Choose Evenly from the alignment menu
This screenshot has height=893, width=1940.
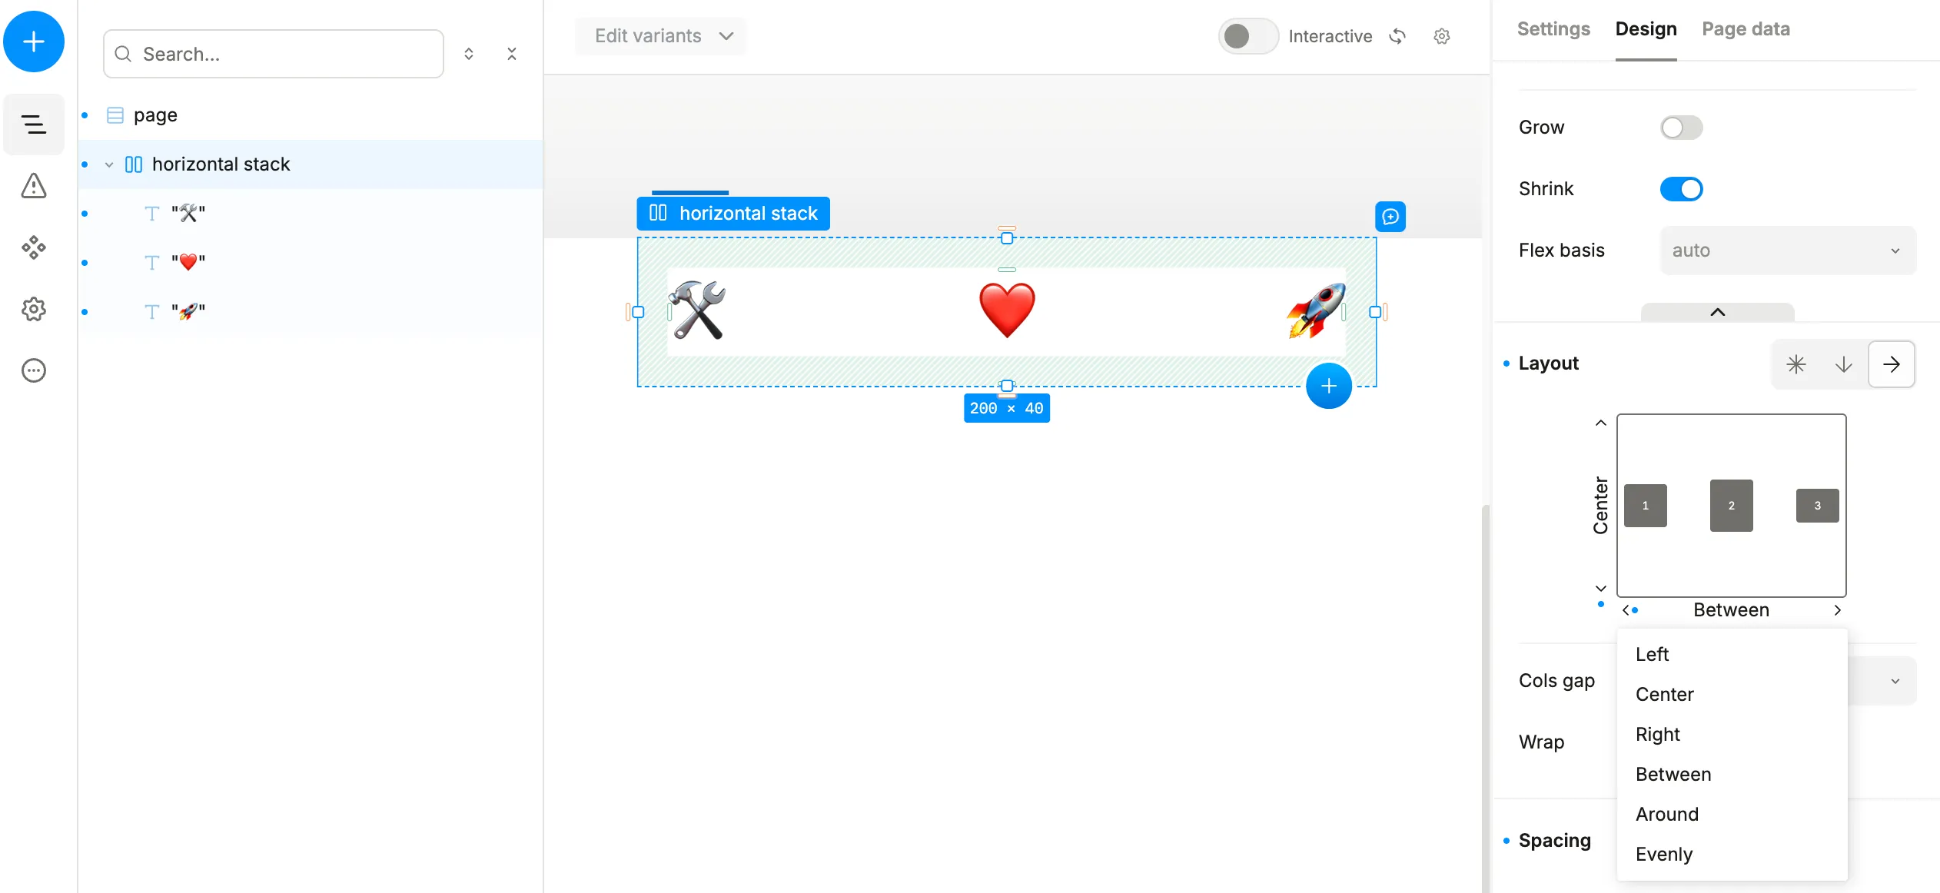pyautogui.click(x=1663, y=854)
